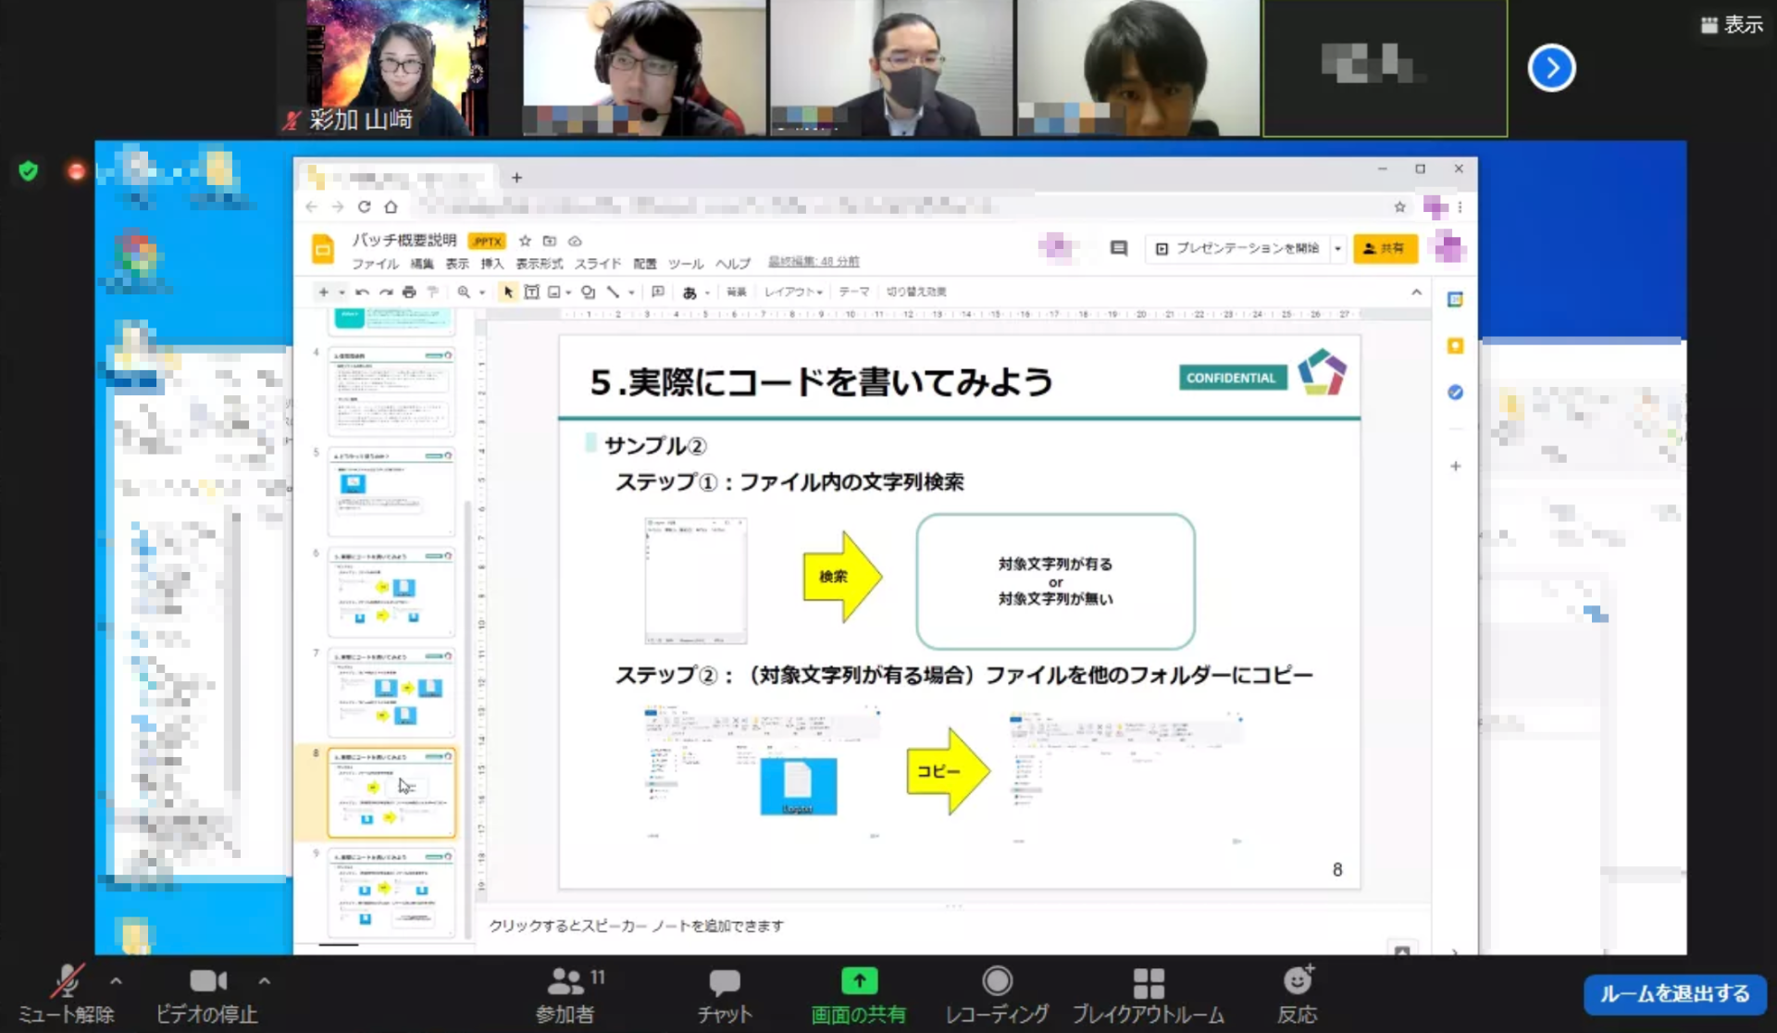Click the print icon in Slides toolbar

click(409, 292)
